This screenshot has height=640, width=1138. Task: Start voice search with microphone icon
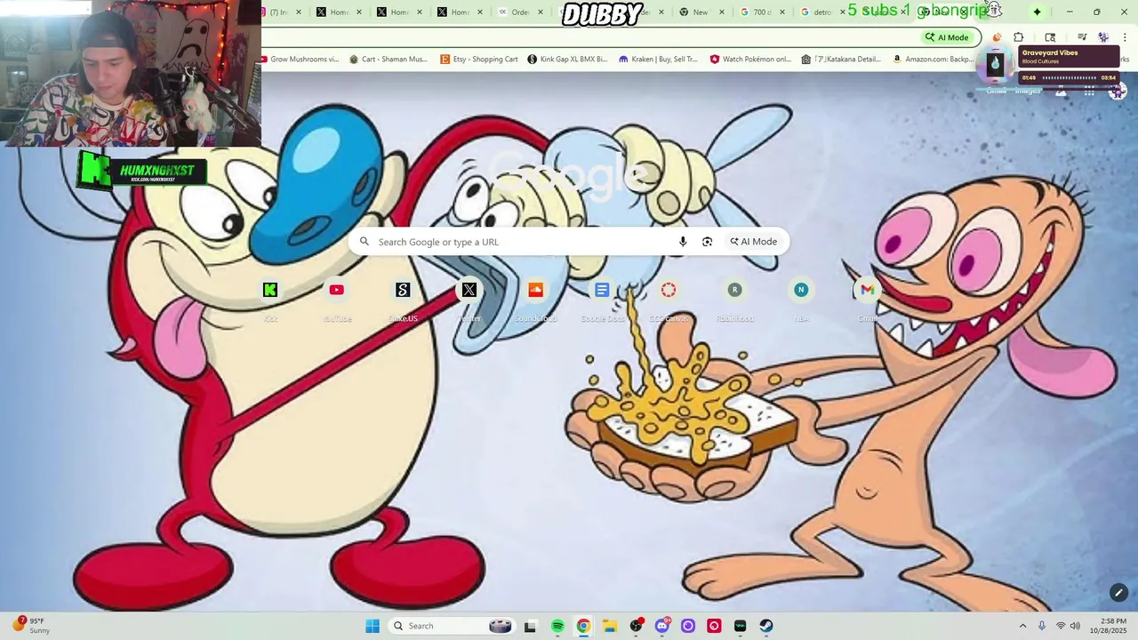coord(683,242)
